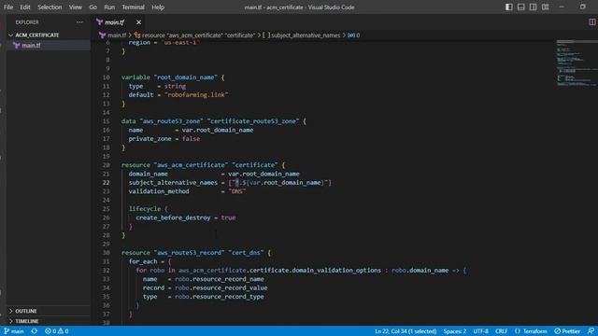Click line number 22 in gutter

point(106,183)
